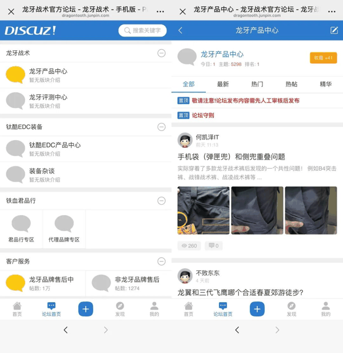The height and width of the screenshot is (353, 343).
Task: Tap the compose post pencil icon
Action: 334,30
